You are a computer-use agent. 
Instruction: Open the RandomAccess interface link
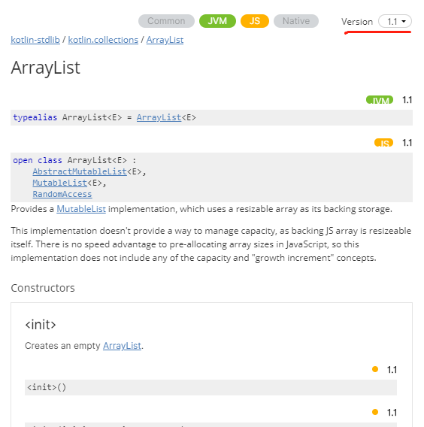(x=62, y=194)
